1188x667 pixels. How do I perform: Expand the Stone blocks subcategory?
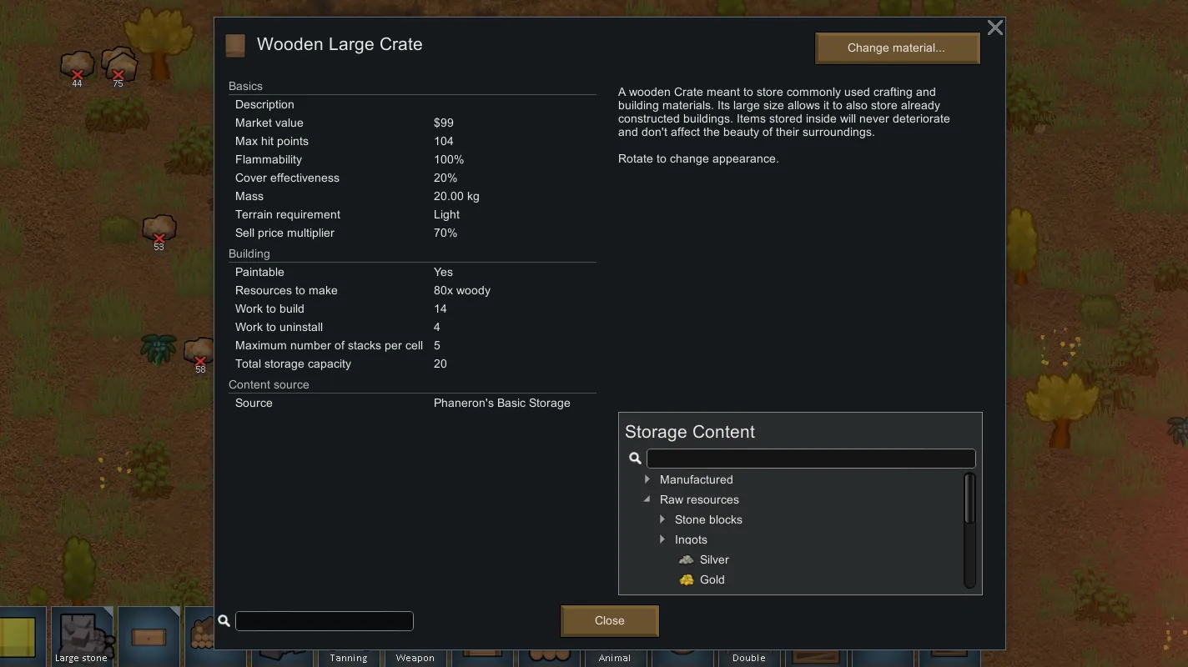[x=662, y=519]
